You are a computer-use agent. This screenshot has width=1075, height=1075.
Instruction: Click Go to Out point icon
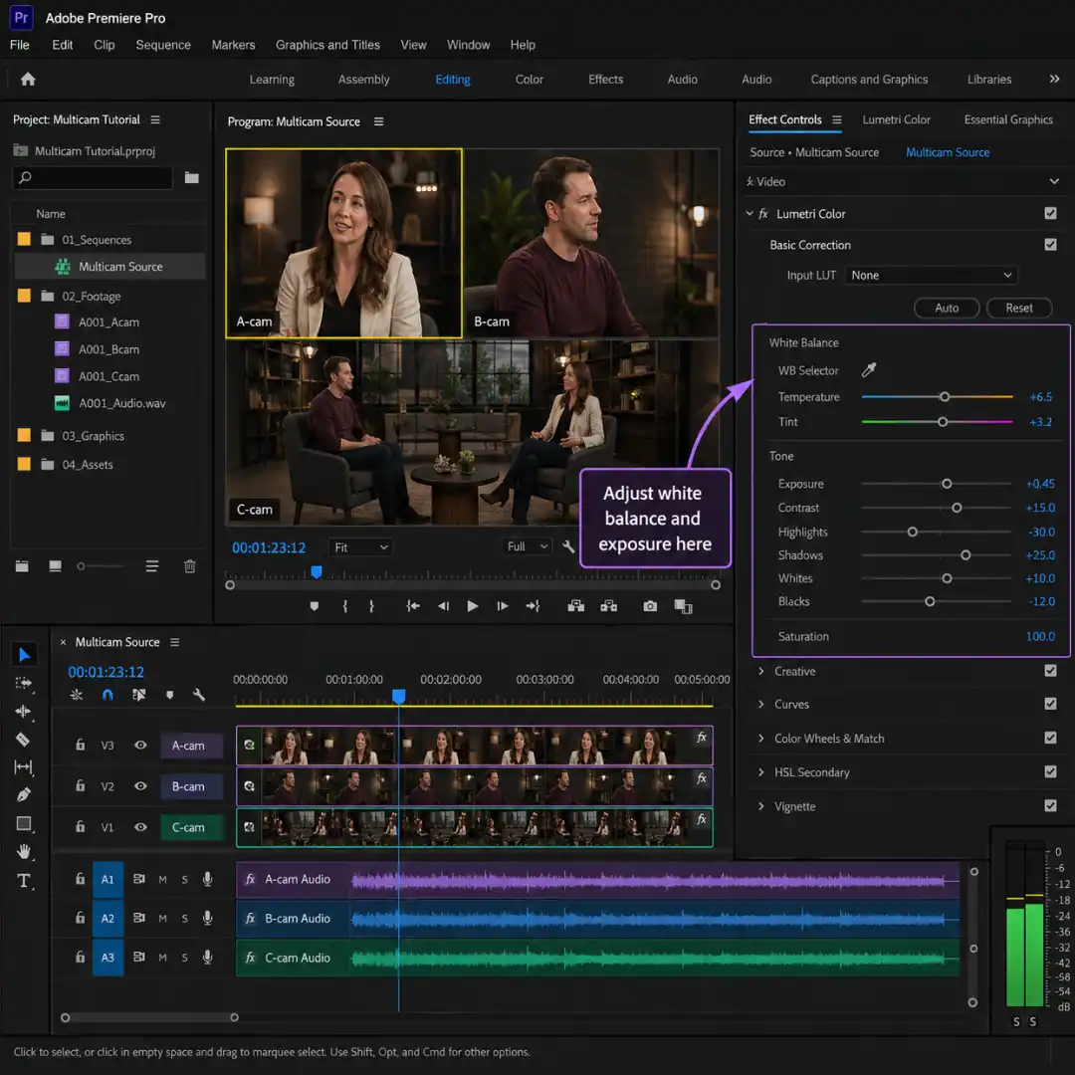[533, 606]
